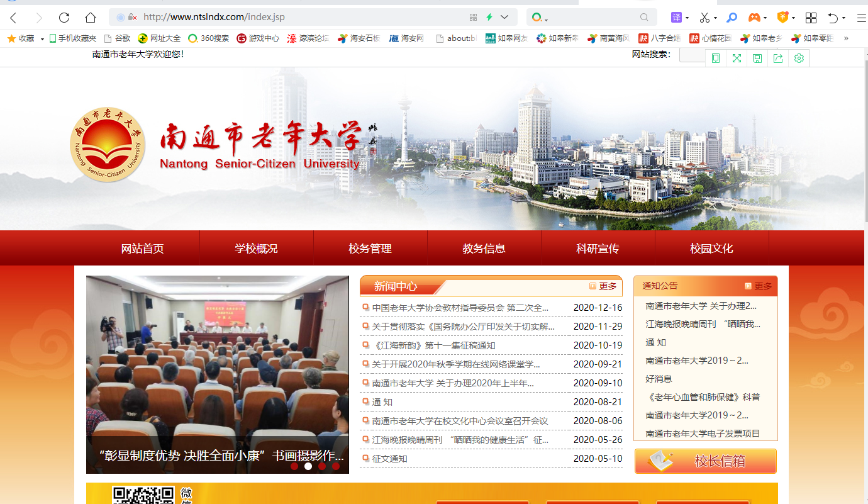The width and height of the screenshot is (868, 504).
Task: Open the 网站首页 navigation item
Action: click(x=143, y=249)
